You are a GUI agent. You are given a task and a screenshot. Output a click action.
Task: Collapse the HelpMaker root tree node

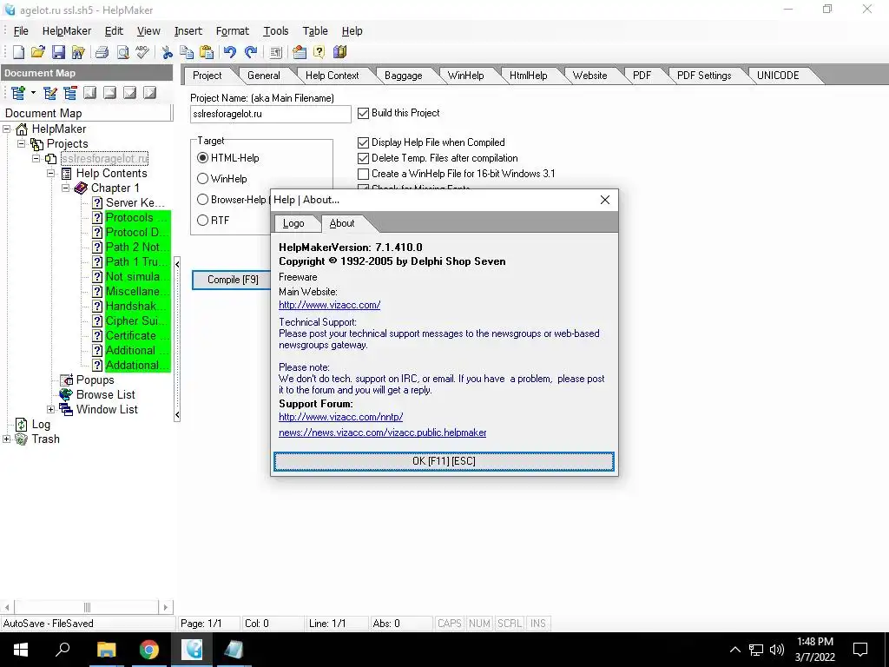click(x=7, y=129)
